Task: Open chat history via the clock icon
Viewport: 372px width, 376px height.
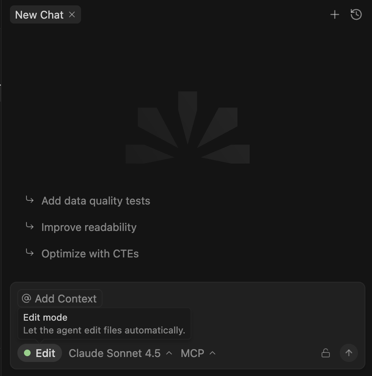Action: [x=356, y=14]
